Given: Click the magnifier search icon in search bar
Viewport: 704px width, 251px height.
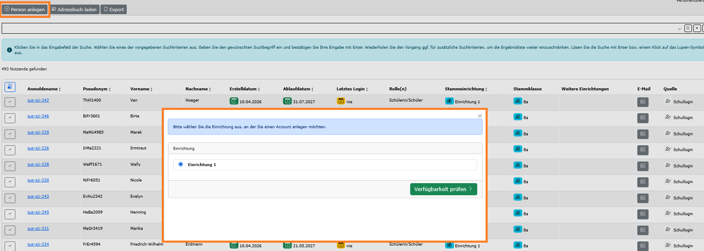Looking at the screenshot, I should (x=688, y=28).
